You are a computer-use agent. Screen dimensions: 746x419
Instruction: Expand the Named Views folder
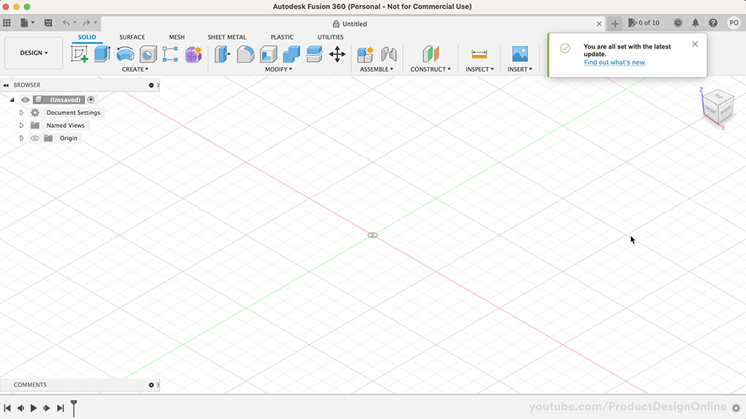(21, 125)
